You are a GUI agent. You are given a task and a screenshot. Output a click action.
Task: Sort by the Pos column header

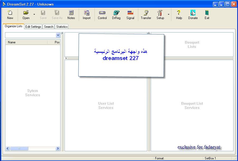54,42
